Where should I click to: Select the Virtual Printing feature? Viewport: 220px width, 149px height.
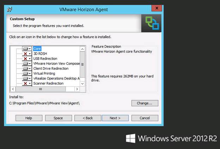click(44, 74)
